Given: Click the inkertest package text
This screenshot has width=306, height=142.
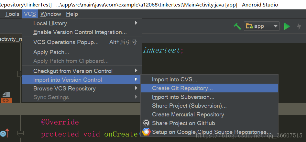Looking at the screenshot, I should [162, 50].
